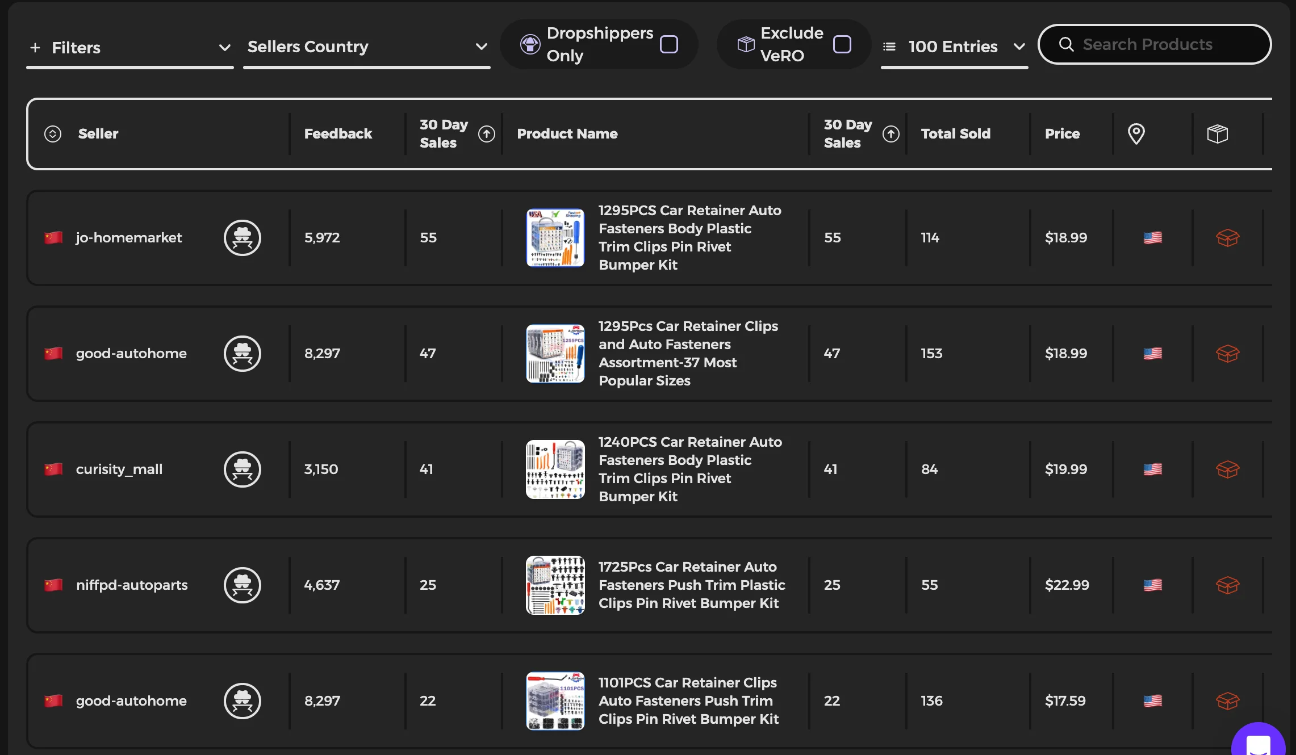Viewport: 1296px width, 755px height.
Task: Click spy icon for niffpd-autoparts
Action: click(x=243, y=585)
